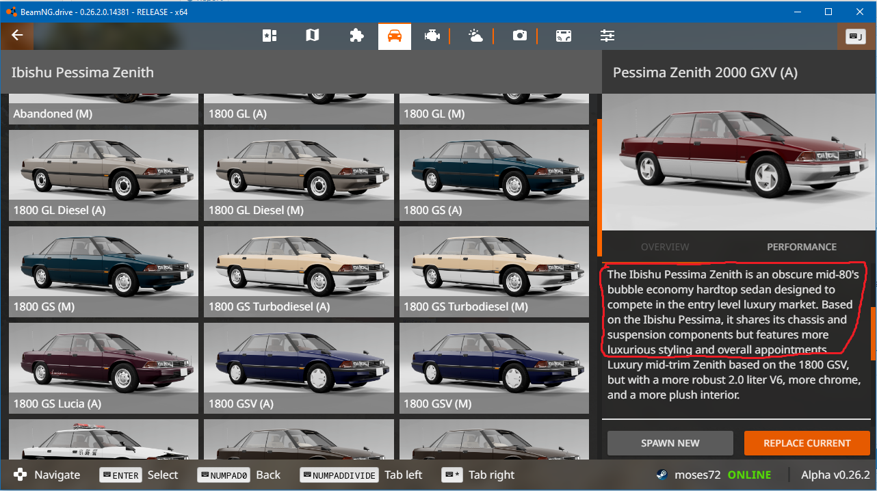The width and height of the screenshot is (877, 491).
Task: Switch to the PERFORMANCE tab
Action: pyautogui.click(x=802, y=247)
